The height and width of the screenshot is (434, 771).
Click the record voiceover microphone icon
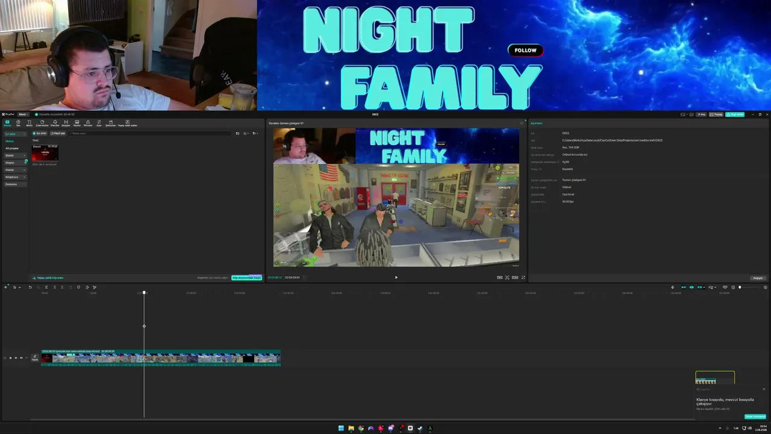coord(673,287)
